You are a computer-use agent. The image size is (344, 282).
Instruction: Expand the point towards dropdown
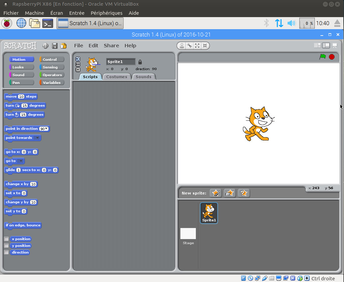37,138
